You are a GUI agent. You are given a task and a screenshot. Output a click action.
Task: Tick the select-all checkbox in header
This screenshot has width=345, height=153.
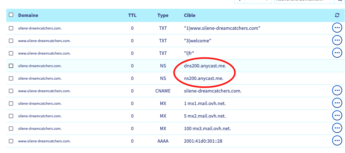pyautogui.click(x=11, y=15)
